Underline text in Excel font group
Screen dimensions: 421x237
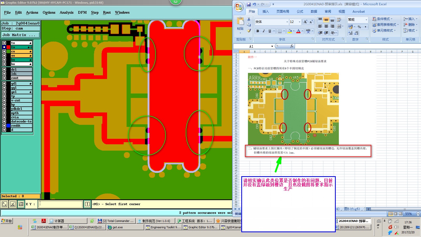270,31
